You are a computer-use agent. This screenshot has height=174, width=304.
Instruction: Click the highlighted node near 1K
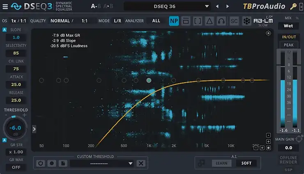pos(149,80)
